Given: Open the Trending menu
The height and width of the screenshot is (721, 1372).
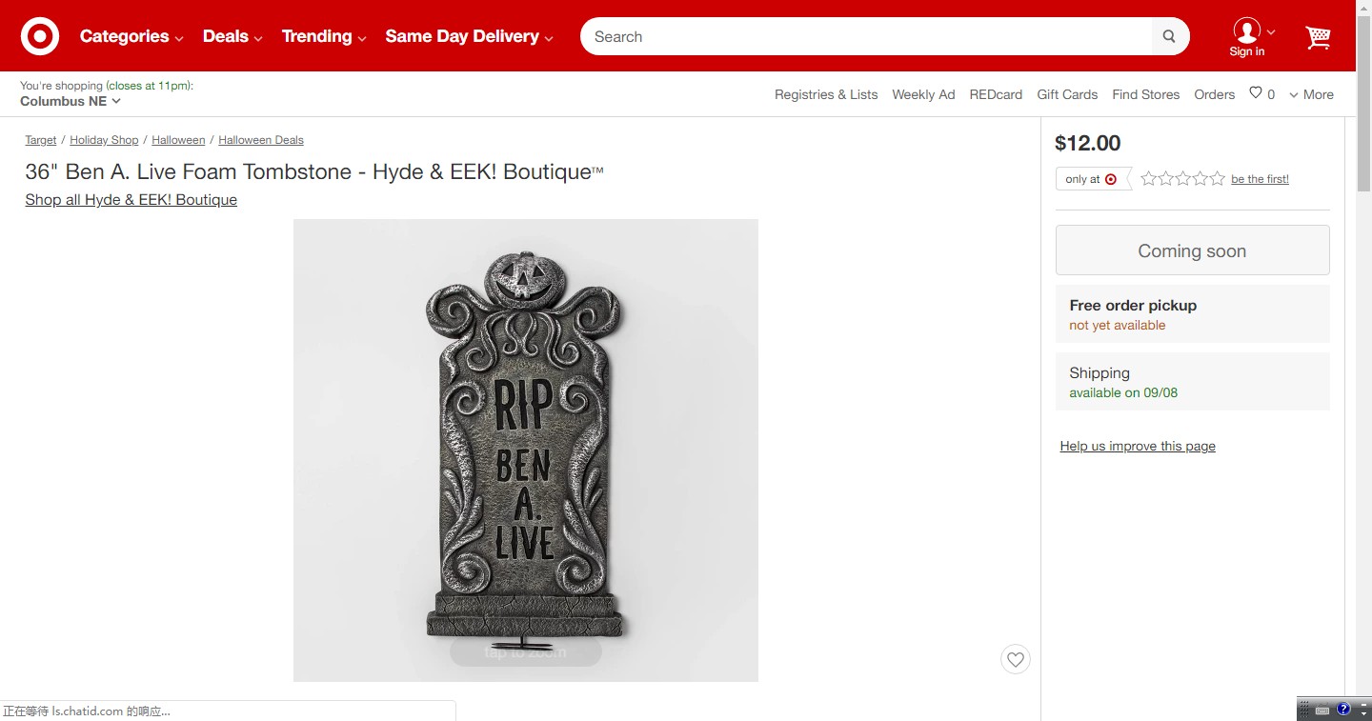Looking at the screenshot, I should pos(324,36).
